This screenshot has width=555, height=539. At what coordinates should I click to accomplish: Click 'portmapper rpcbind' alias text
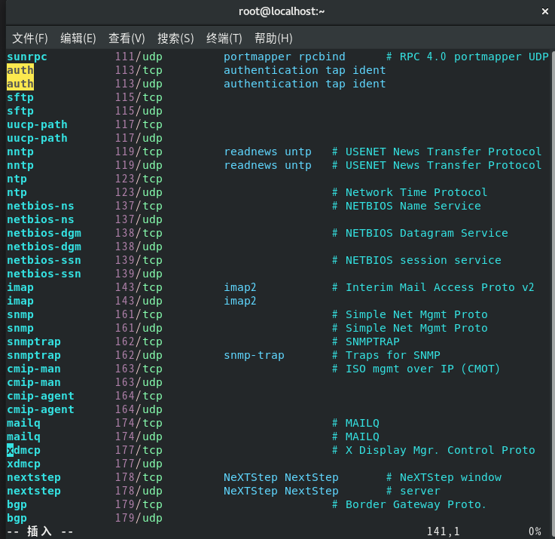click(x=284, y=57)
